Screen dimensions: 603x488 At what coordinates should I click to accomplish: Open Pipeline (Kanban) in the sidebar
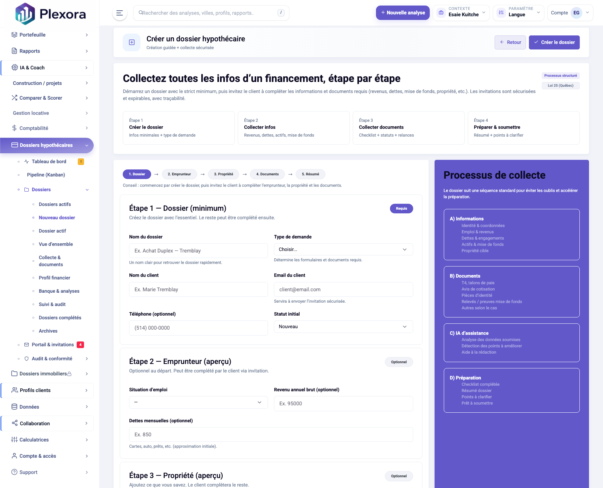(46, 175)
